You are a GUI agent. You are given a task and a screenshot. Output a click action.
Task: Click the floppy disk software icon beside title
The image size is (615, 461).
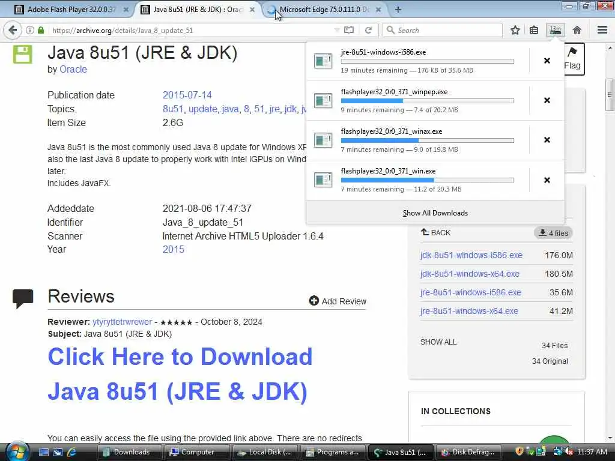coord(22,54)
